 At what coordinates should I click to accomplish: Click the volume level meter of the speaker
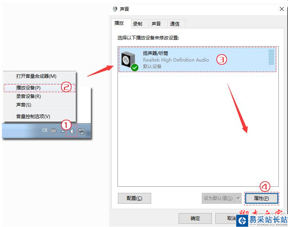point(271,57)
